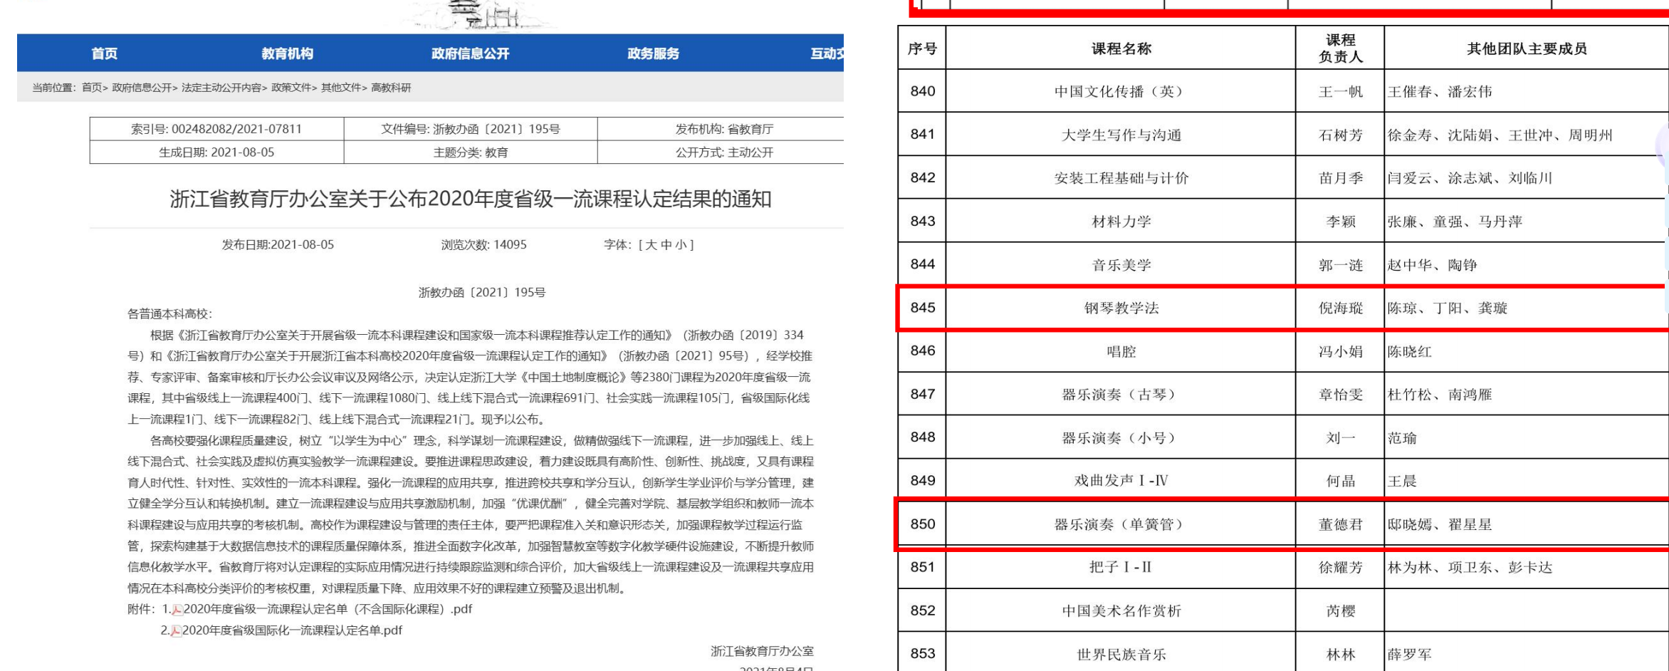Click the 器乐演奏（单簧管） cell in row 850
Viewport: 1669px width, 671px height.
[x=1121, y=525]
